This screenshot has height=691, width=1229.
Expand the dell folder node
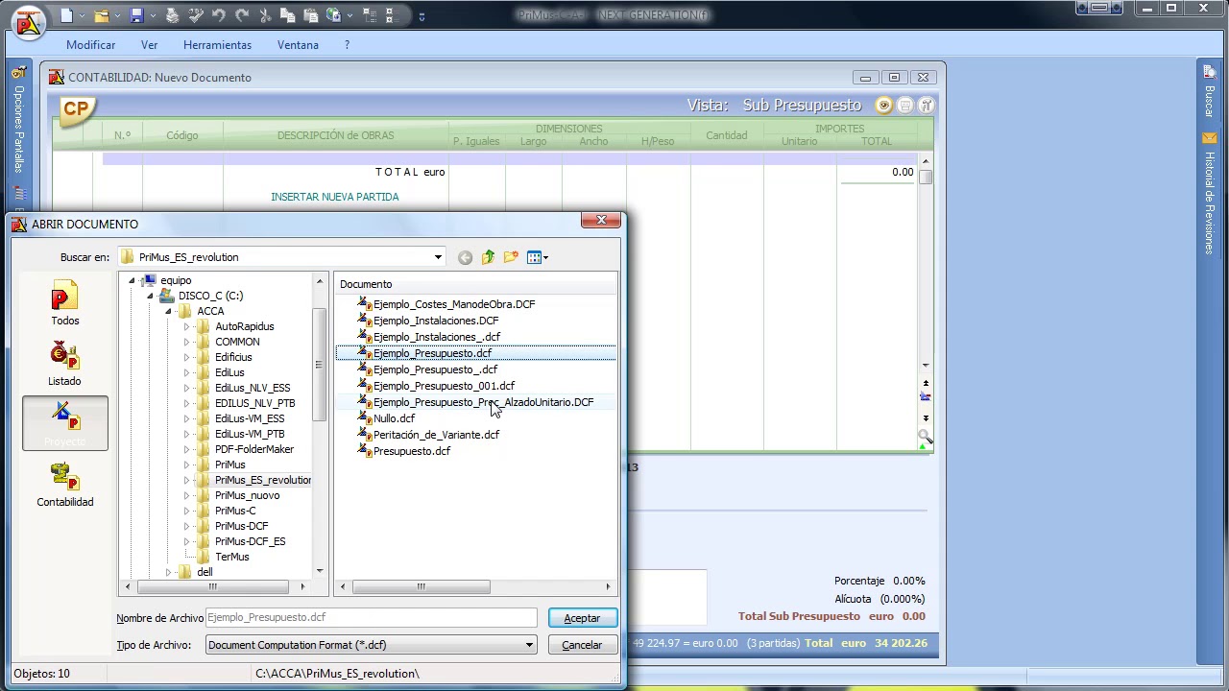pos(168,572)
